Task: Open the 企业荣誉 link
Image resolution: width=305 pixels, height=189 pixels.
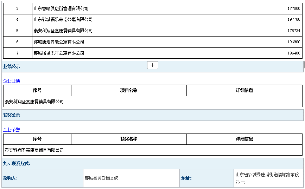Action: pos(12,130)
